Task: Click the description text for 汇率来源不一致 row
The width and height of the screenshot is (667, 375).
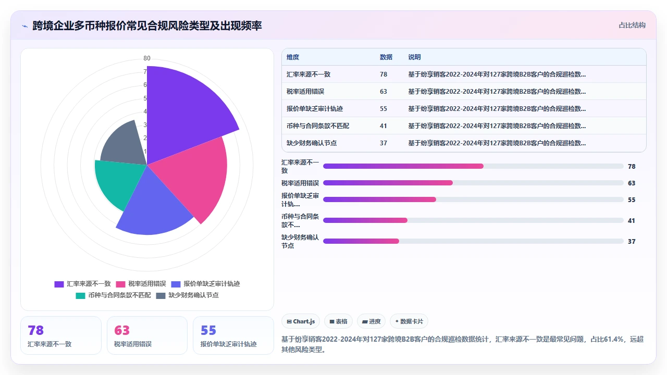Action: [x=497, y=74]
